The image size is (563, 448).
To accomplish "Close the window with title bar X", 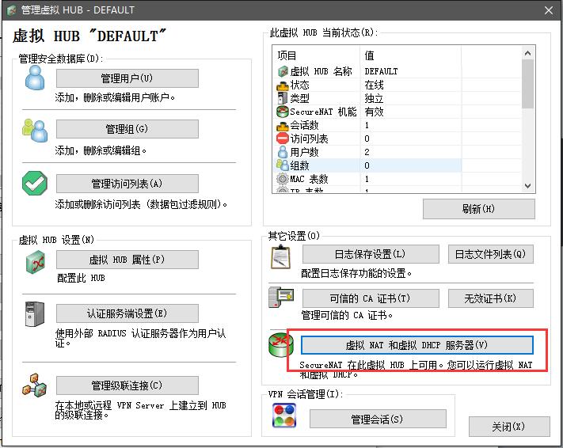I will (x=549, y=10).
